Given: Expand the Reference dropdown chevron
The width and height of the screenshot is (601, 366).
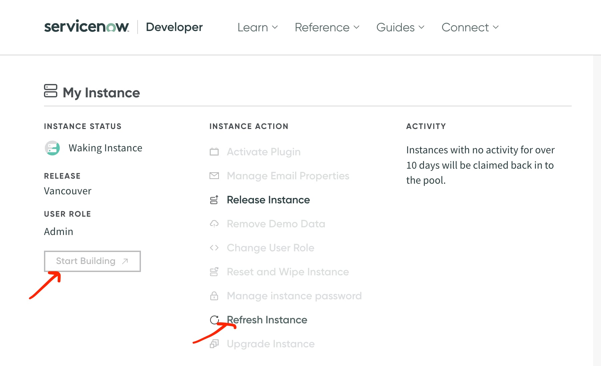Looking at the screenshot, I should [356, 27].
